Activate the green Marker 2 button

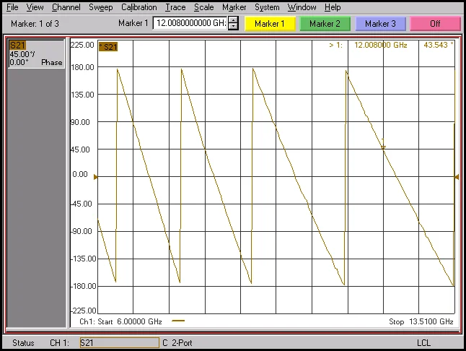click(325, 24)
